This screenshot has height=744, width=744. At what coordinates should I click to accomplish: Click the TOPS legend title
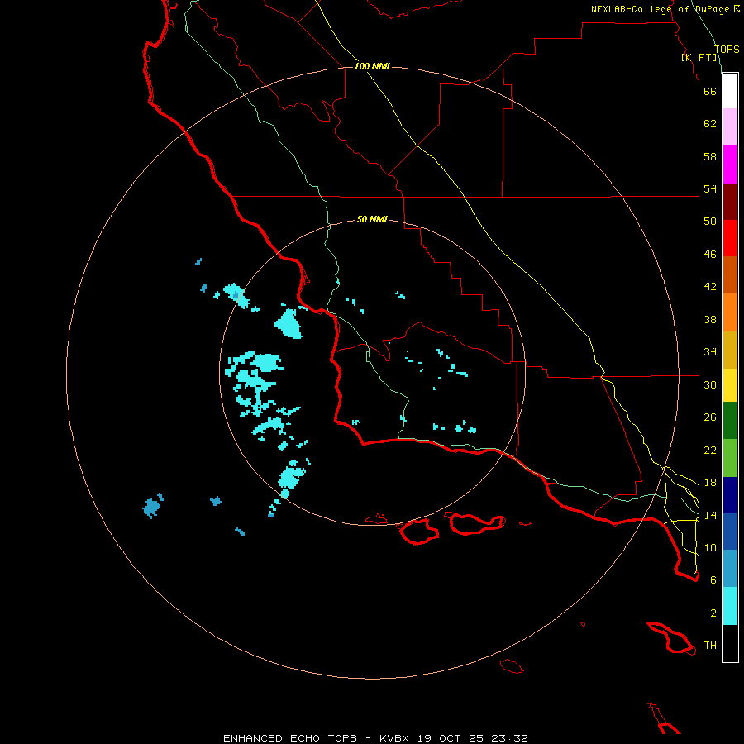click(727, 50)
